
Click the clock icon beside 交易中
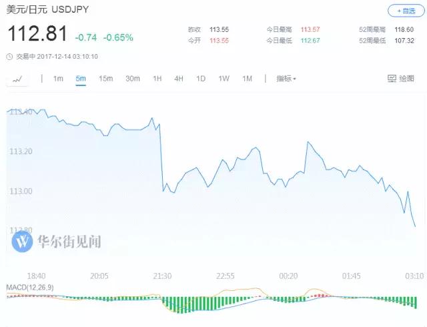(x=8, y=56)
